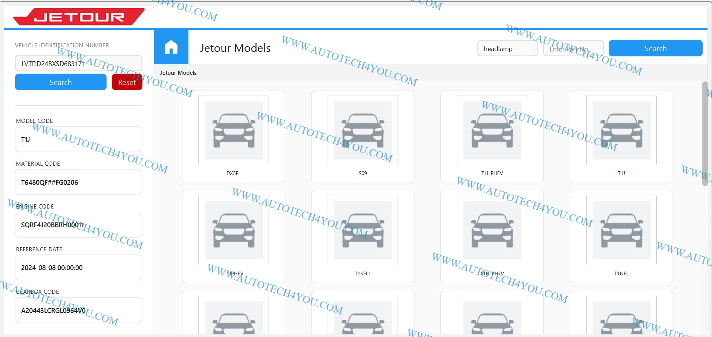Open the T1N-PHEV model car icon
Image resolution: width=712 pixels, height=337 pixels.
492,230
